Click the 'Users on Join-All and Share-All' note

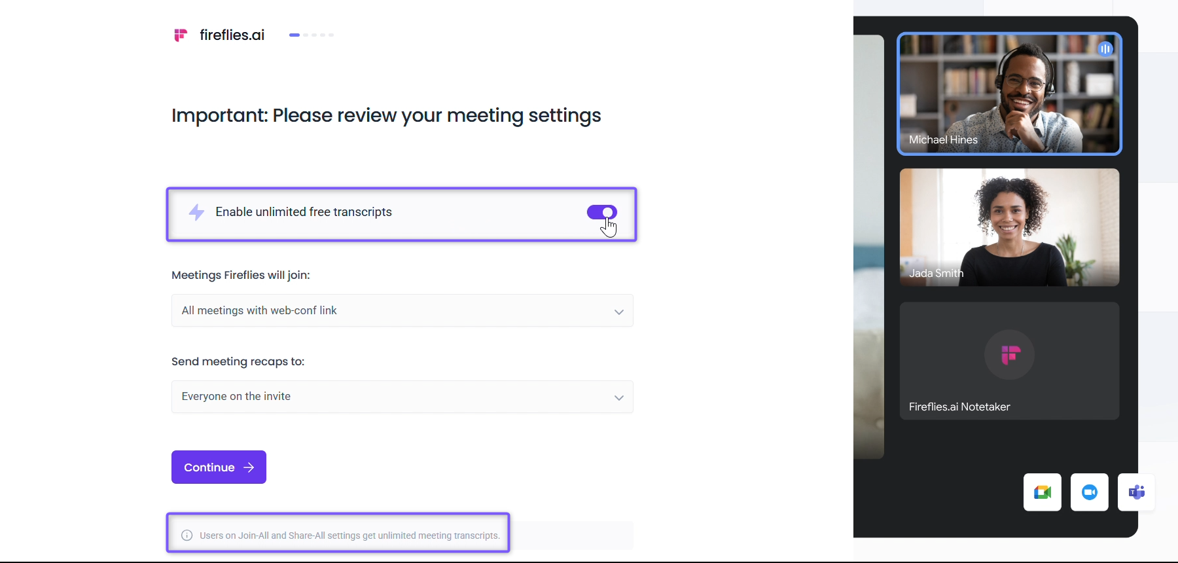350,536
